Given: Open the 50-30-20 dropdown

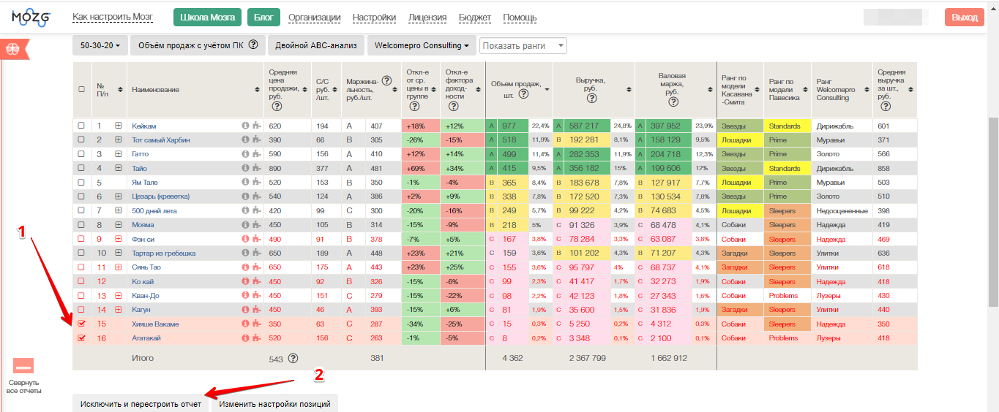Looking at the screenshot, I should [100, 45].
